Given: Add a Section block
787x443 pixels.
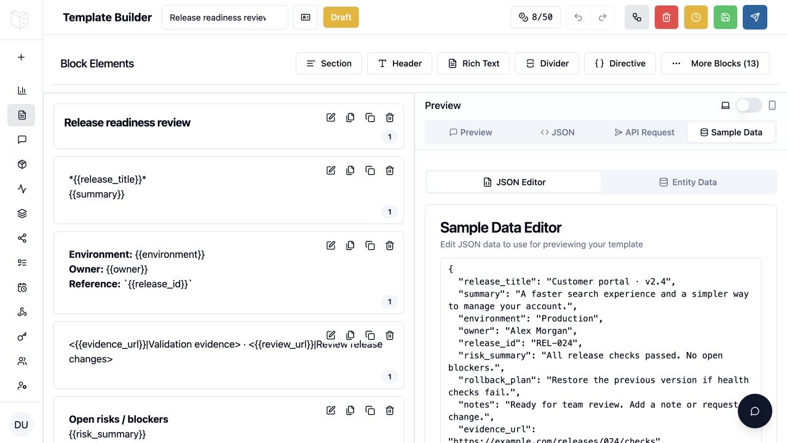Looking at the screenshot, I should [x=329, y=63].
